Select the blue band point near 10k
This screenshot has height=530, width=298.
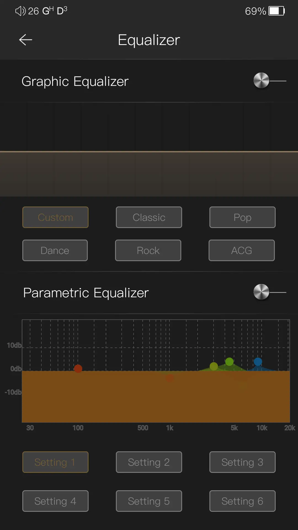point(258,362)
